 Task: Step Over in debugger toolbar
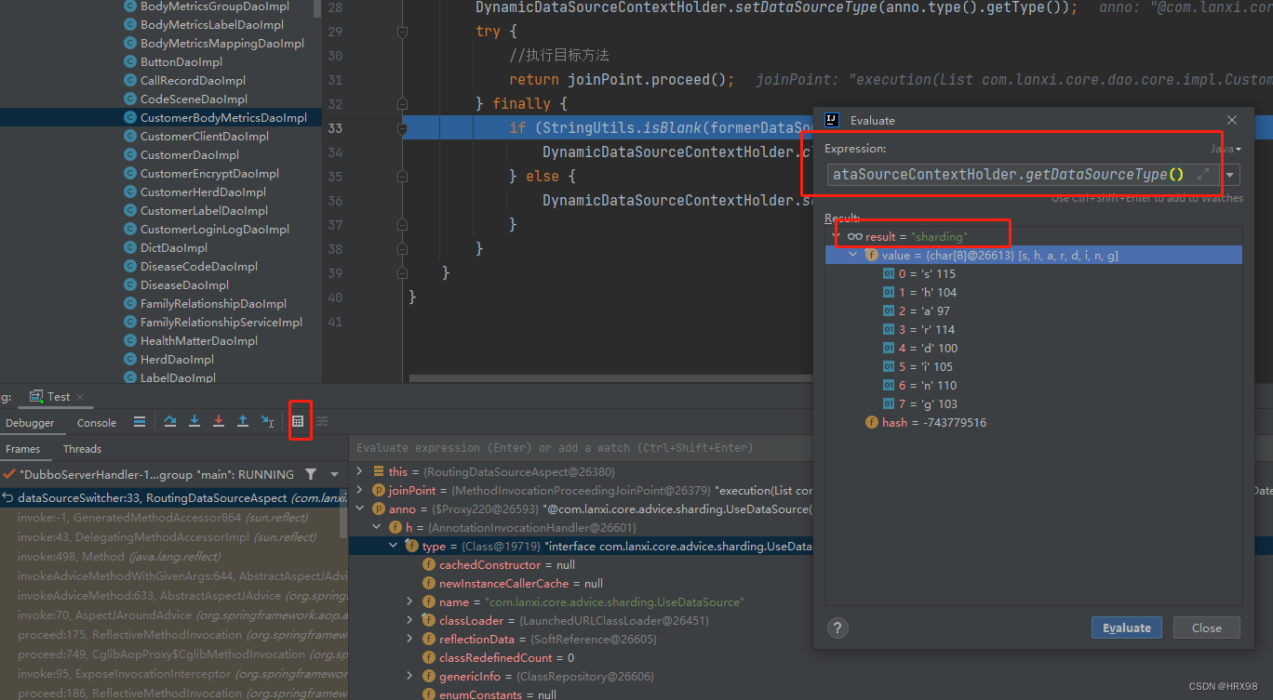[170, 421]
